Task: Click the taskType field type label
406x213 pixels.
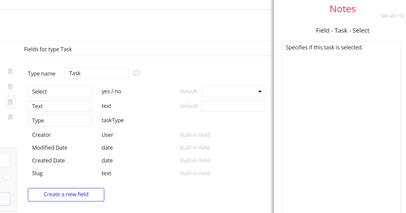Action: point(113,120)
